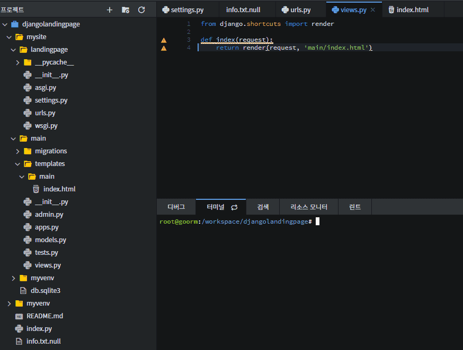Image resolution: width=463 pixels, height=350 pixels.
Task: Collapse the main folder chevron under templates
Action: pos(22,177)
